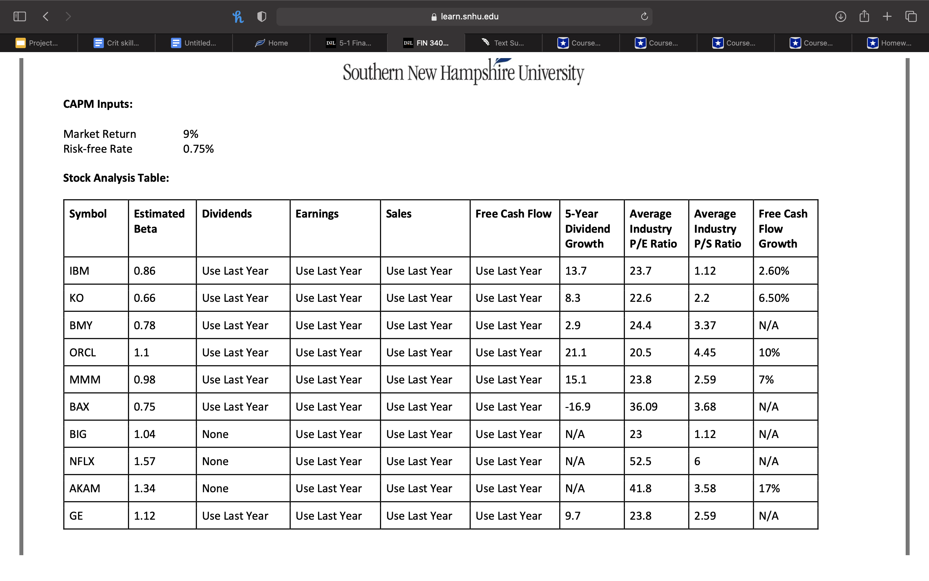
Task: Click the forward navigation arrow
Action: click(x=68, y=16)
